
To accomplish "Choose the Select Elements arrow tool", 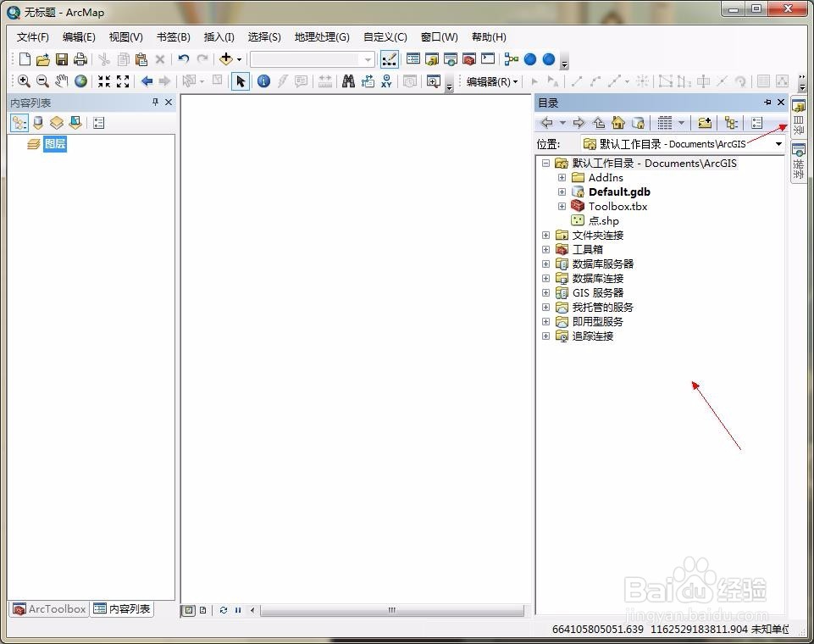I will pos(241,81).
